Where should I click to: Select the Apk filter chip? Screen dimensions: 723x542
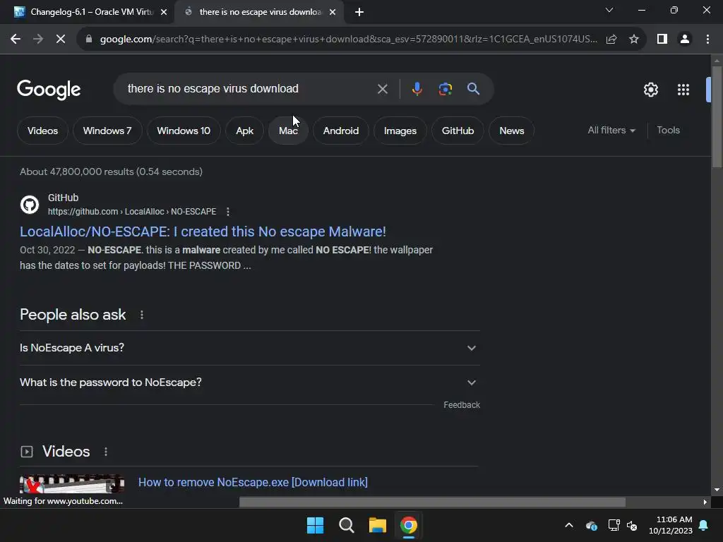click(244, 131)
